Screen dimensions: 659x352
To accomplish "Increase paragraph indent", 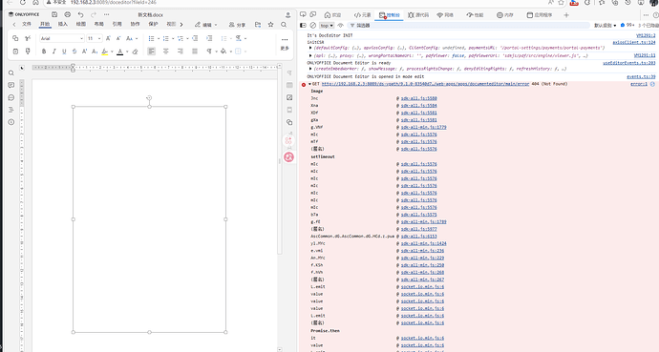I will [x=209, y=38].
